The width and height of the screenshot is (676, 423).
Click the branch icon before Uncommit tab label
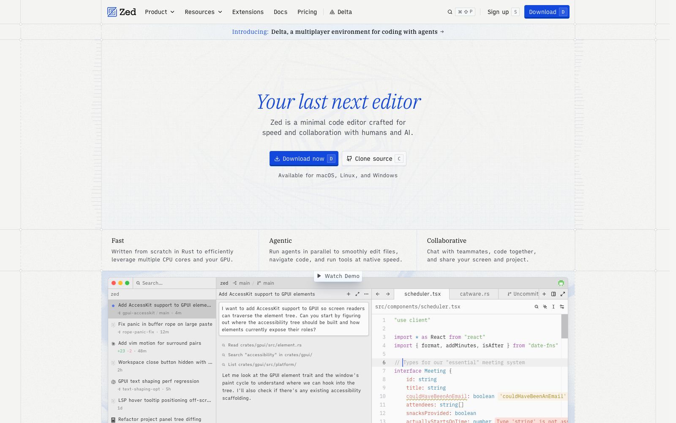[510, 294]
